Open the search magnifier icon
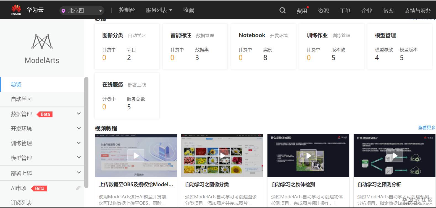Image resolution: width=436 pixels, height=208 pixels. click(282, 11)
